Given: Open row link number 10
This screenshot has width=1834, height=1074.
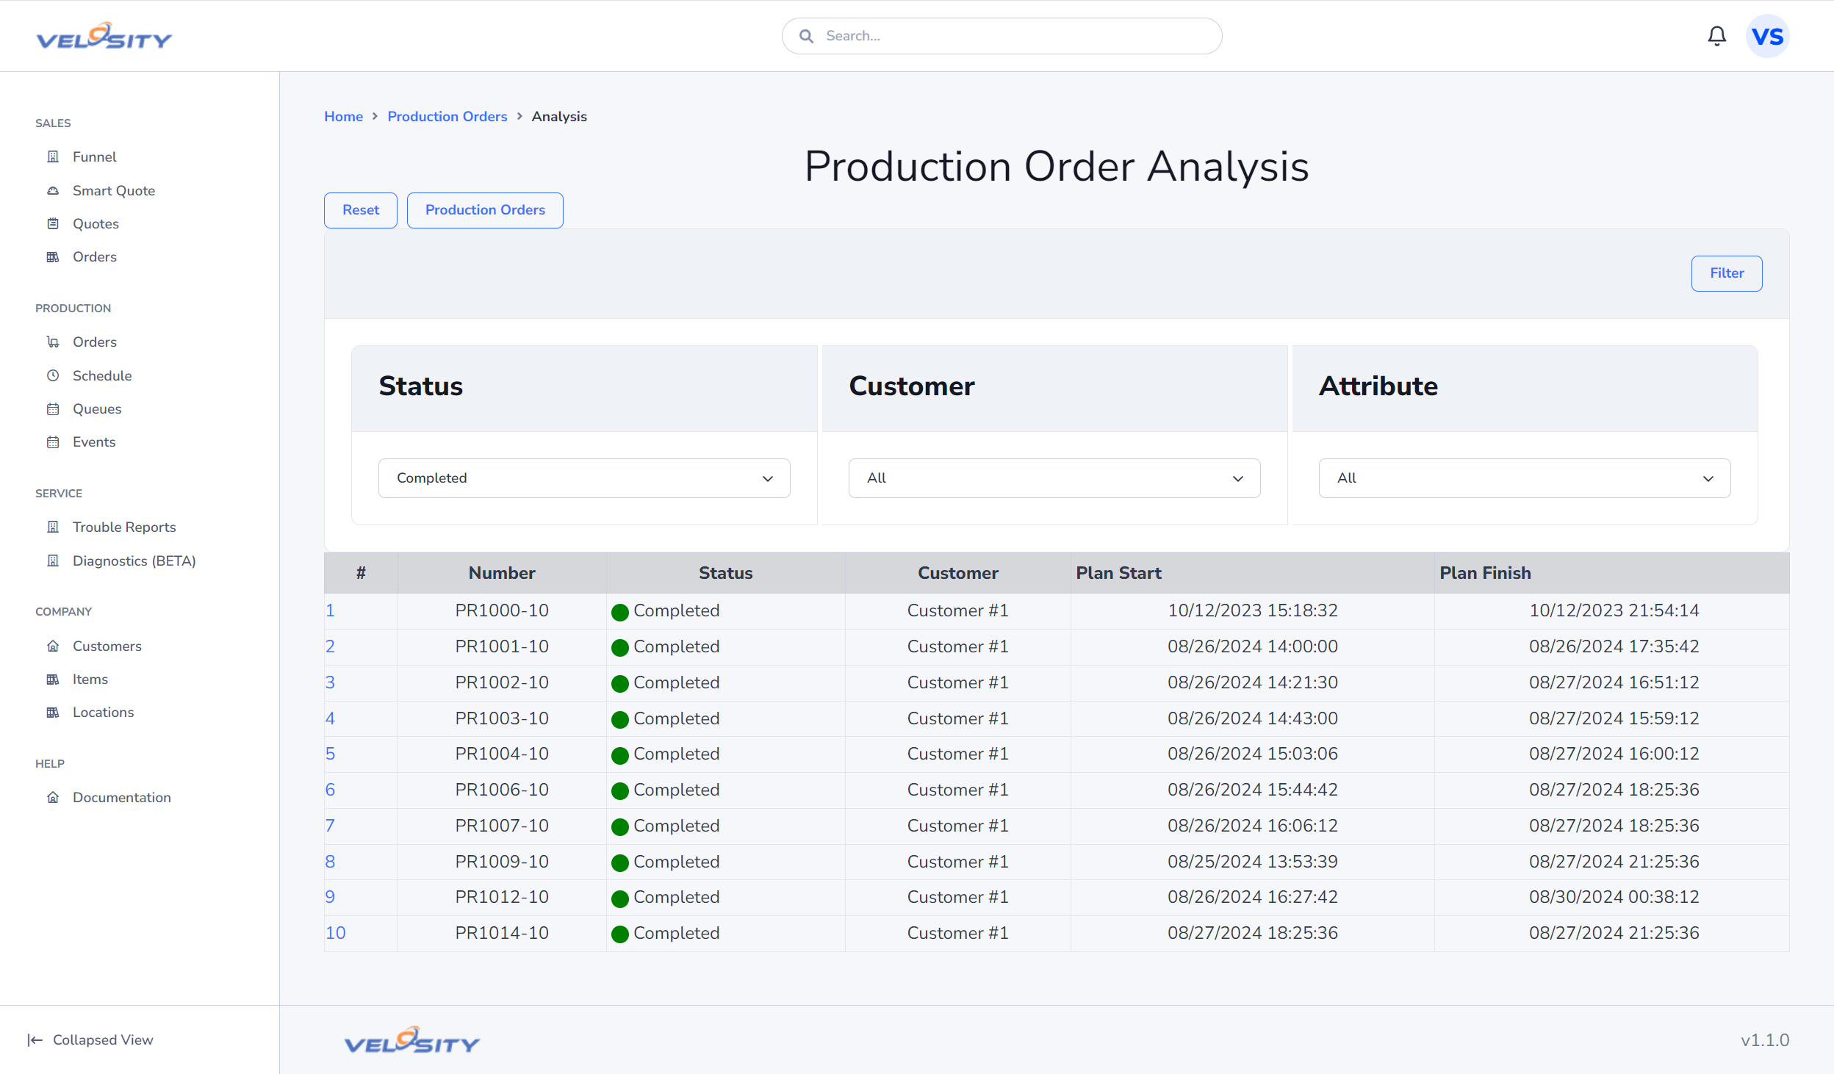Looking at the screenshot, I should [x=335, y=933].
